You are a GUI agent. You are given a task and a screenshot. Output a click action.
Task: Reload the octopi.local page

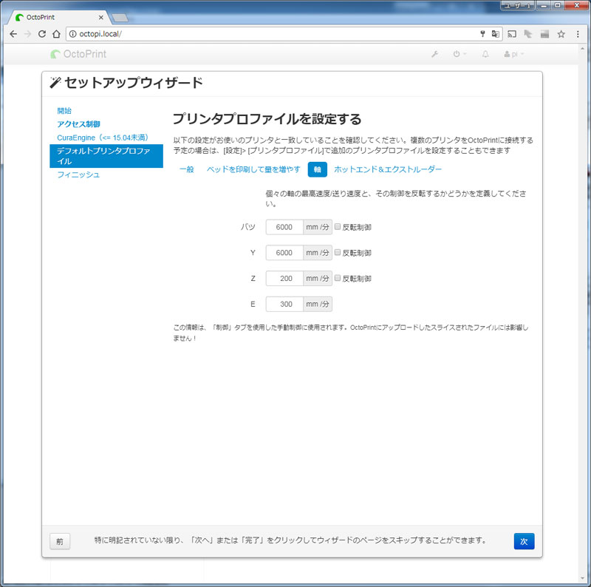coord(42,34)
